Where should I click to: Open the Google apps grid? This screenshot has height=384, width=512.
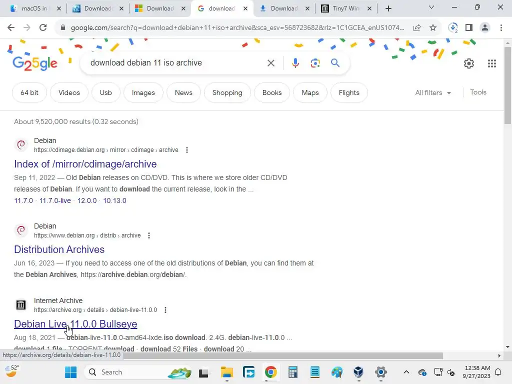click(x=492, y=63)
